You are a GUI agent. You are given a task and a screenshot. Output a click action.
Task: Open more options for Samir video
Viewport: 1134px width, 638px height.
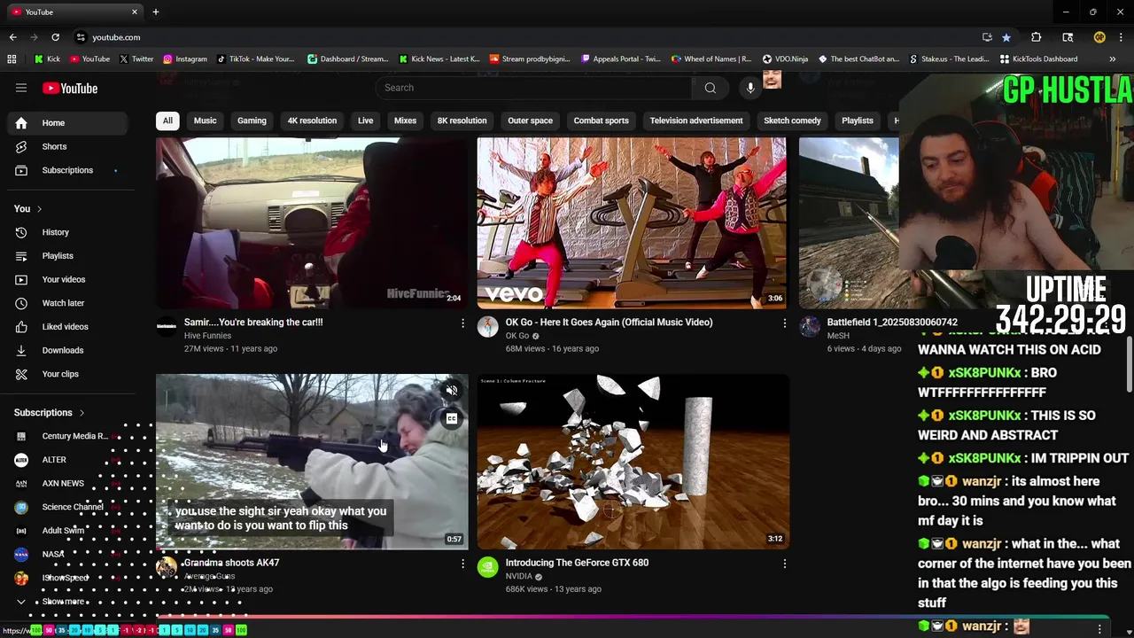click(462, 323)
